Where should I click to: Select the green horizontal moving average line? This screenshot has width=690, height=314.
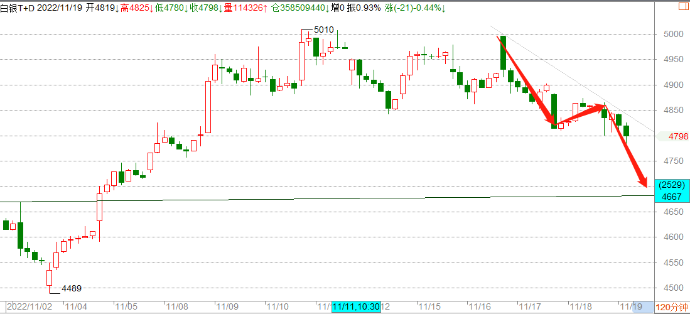[x=326, y=198]
